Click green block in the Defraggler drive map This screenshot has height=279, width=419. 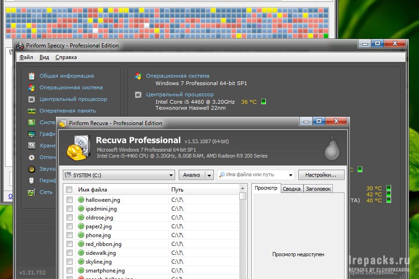326,36
